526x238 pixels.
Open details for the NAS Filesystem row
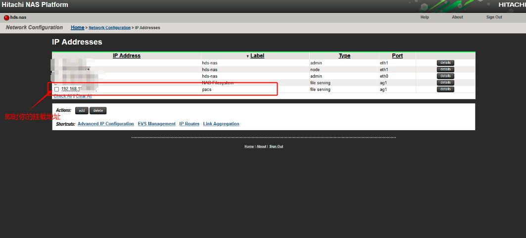click(445, 83)
